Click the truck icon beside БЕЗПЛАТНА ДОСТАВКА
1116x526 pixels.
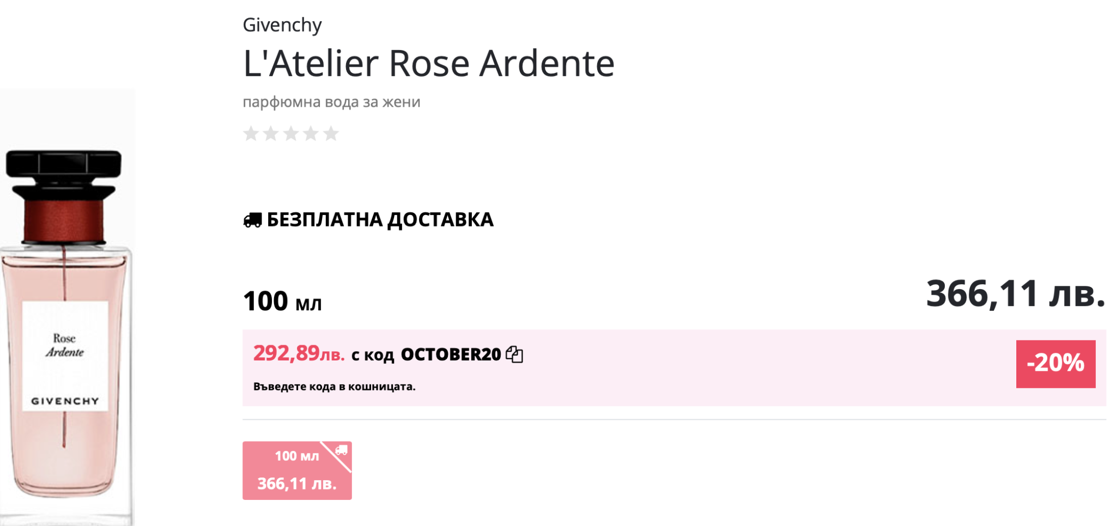tap(252, 220)
